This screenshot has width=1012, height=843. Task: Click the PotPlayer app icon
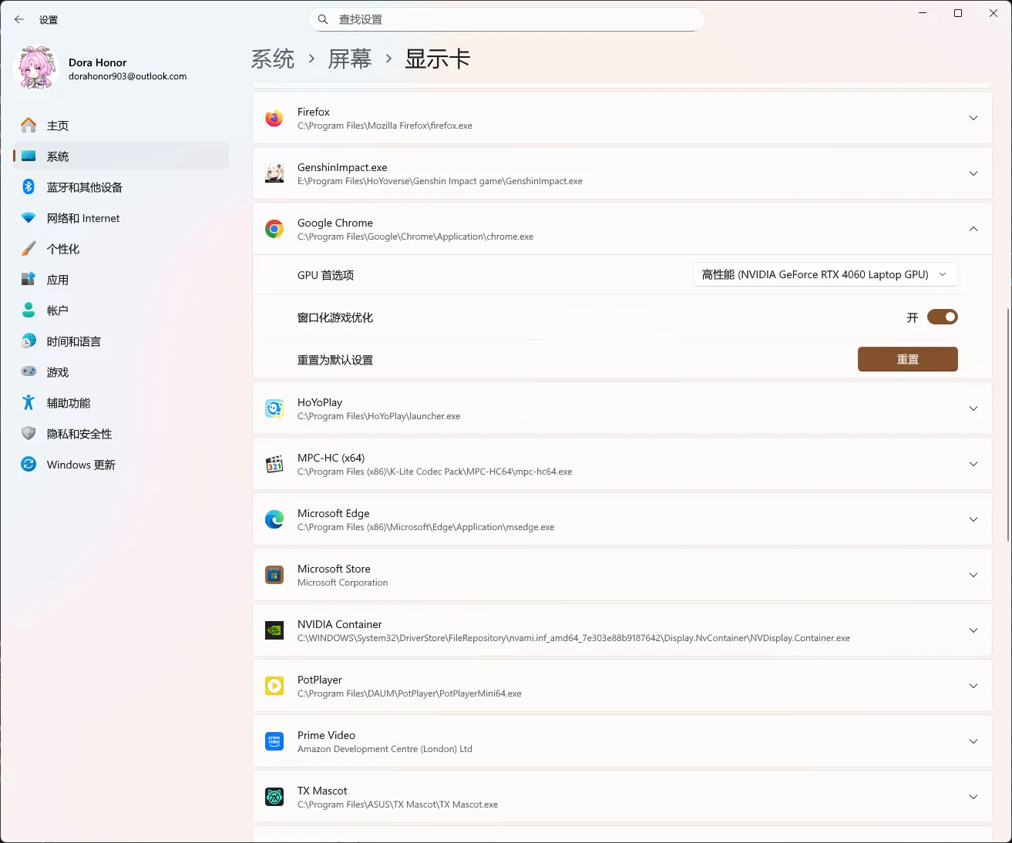click(274, 686)
